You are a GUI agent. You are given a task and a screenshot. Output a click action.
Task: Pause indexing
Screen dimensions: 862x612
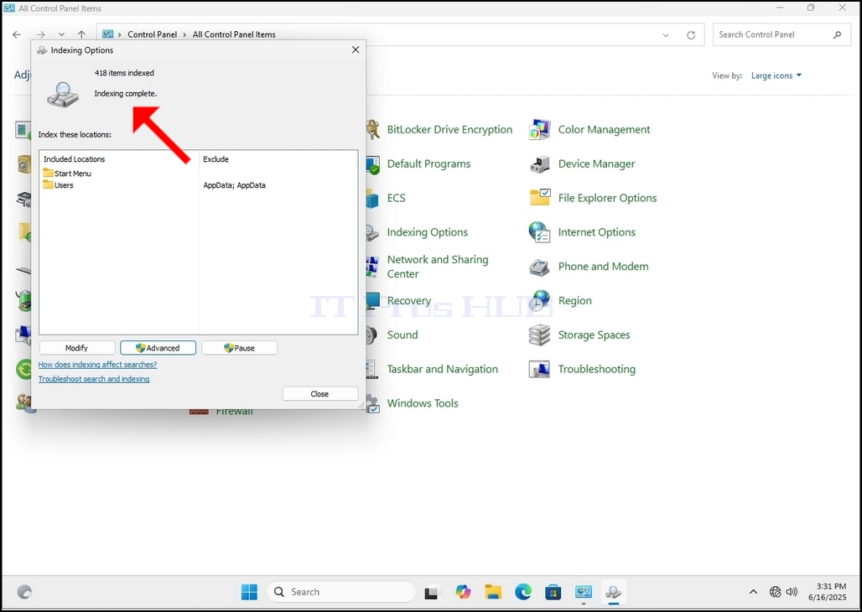(x=239, y=348)
